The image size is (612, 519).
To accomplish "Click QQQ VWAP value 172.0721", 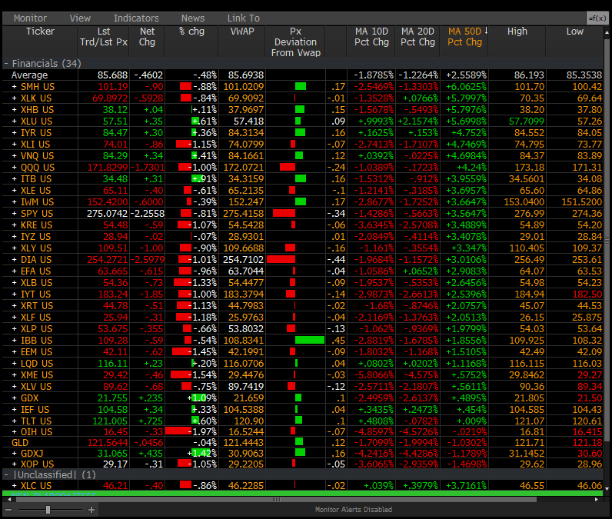I will [244, 168].
